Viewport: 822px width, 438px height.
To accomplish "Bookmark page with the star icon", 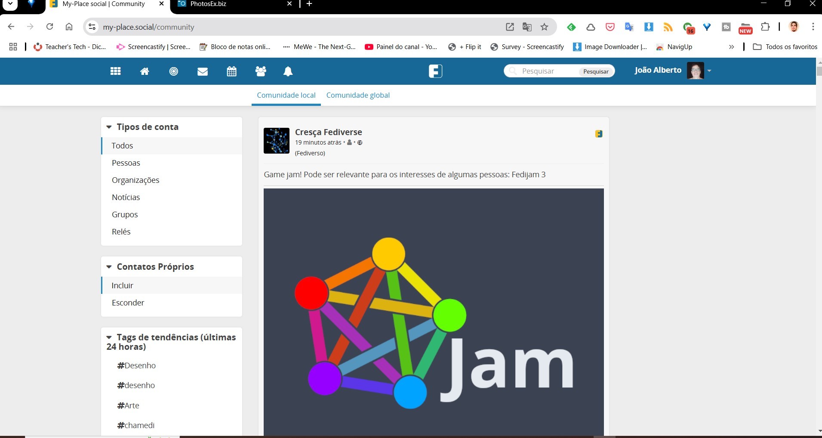I will click(x=544, y=27).
